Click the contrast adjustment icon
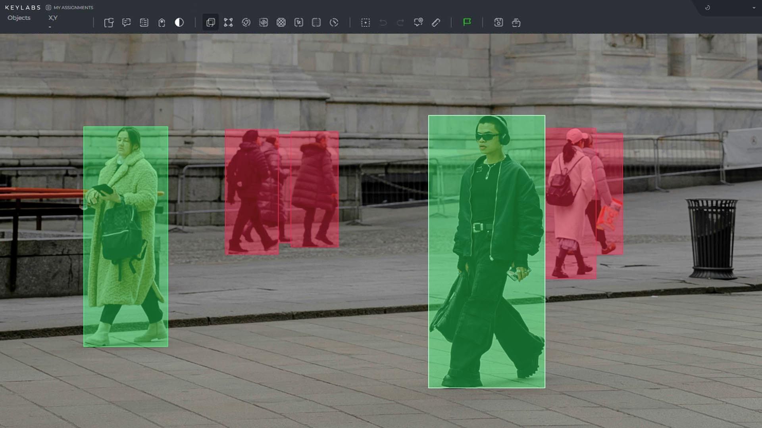Screen dimensions: 762x428 click(x=179, y=23)
